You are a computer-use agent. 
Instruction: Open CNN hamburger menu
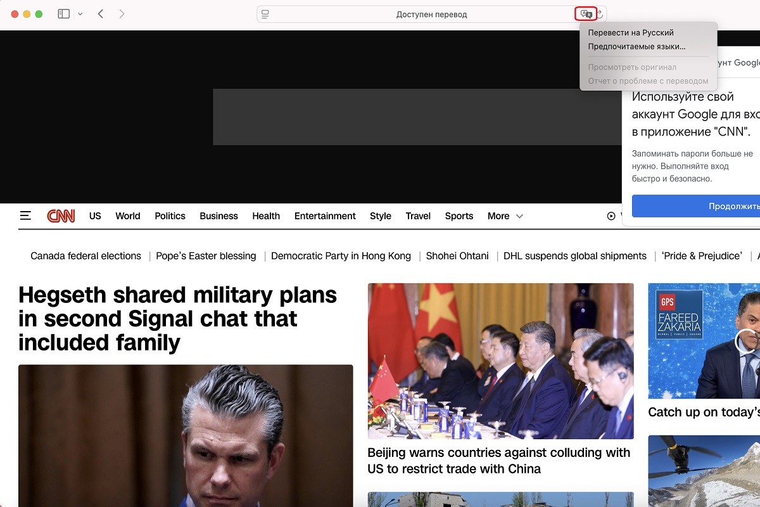[x=25, y=216]
